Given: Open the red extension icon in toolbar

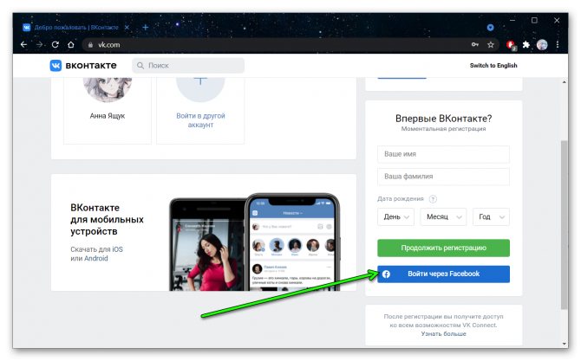Looking at the screenshot, I should tap(512, 45).
